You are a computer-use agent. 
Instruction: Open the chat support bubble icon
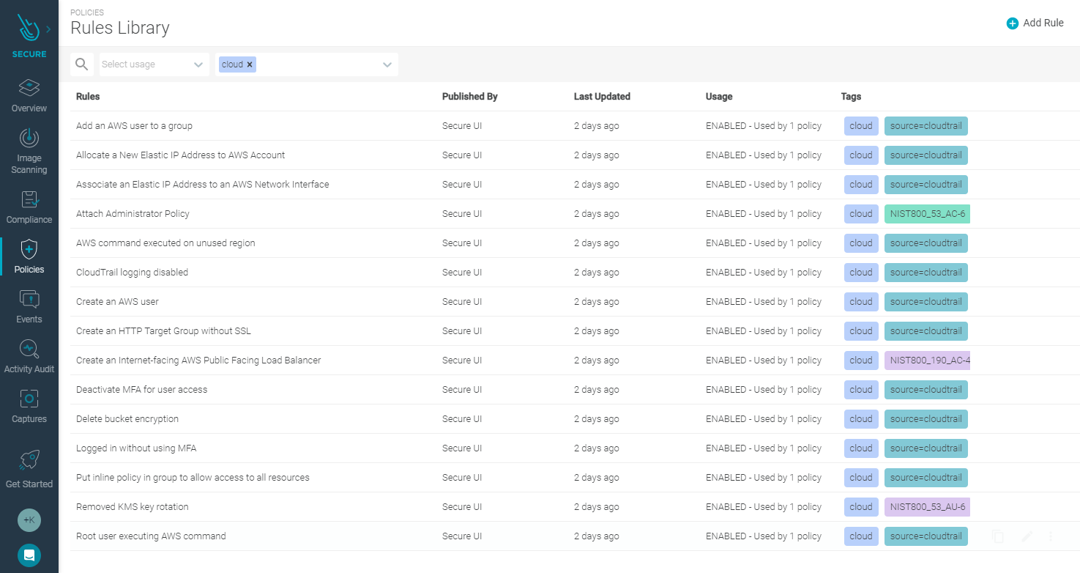pyautogui.click(x=29, y=555)
